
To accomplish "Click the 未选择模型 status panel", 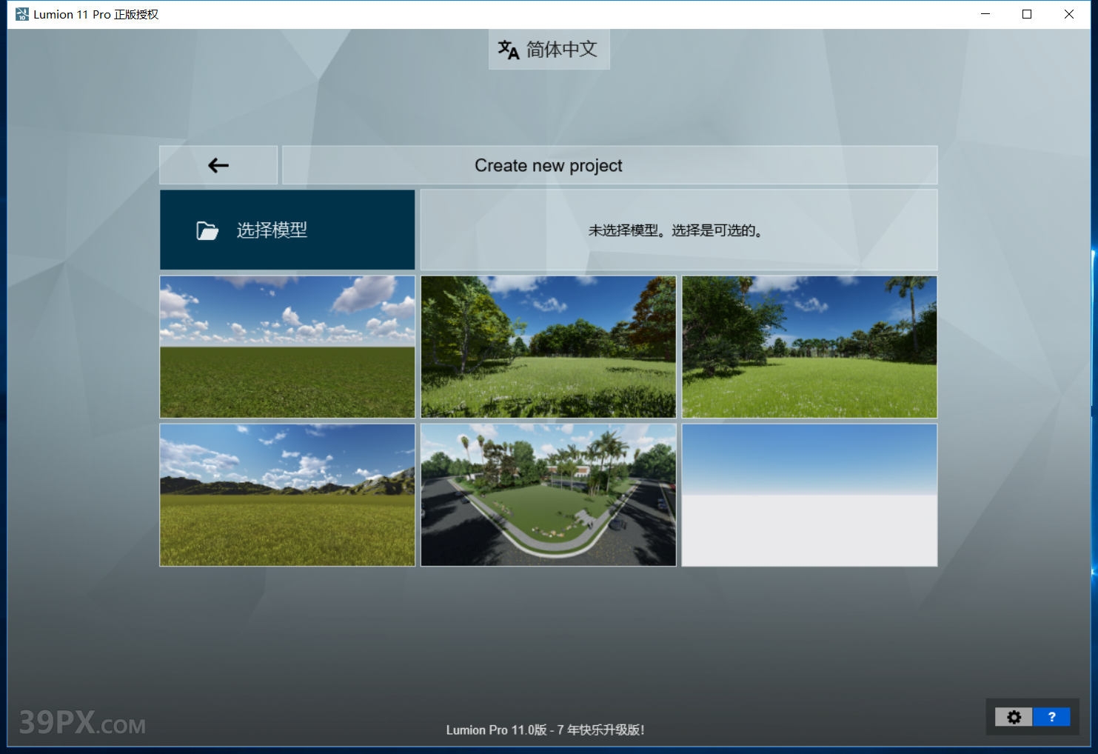I will pyautogui.click(x=678, y=230).
